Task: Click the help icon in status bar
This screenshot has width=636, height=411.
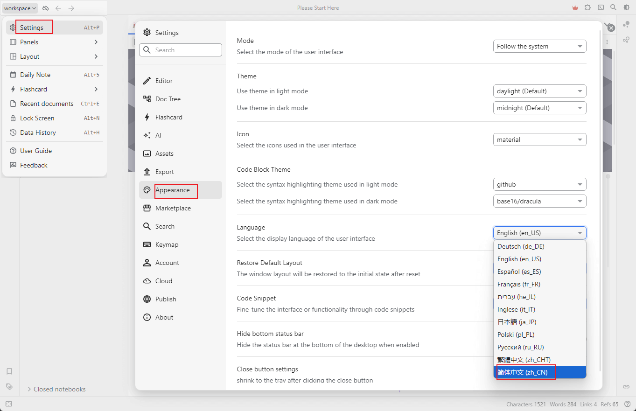Action: [x=627, y=404]
